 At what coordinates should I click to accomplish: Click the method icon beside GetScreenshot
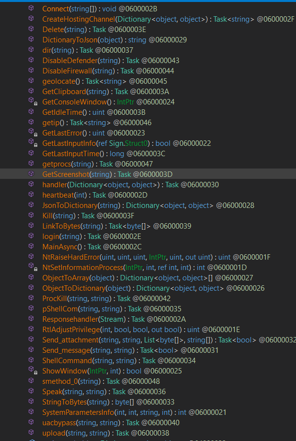click(x=31, y=174)
